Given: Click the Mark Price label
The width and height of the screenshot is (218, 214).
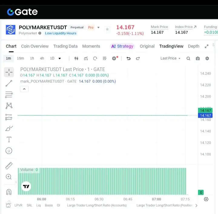Looking at the screenshot, I should pyautogui.click(x=159, y=27).
